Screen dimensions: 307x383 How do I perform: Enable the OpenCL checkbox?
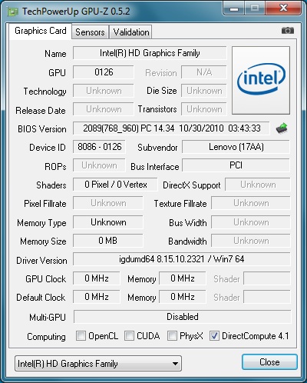coord(81,335)
